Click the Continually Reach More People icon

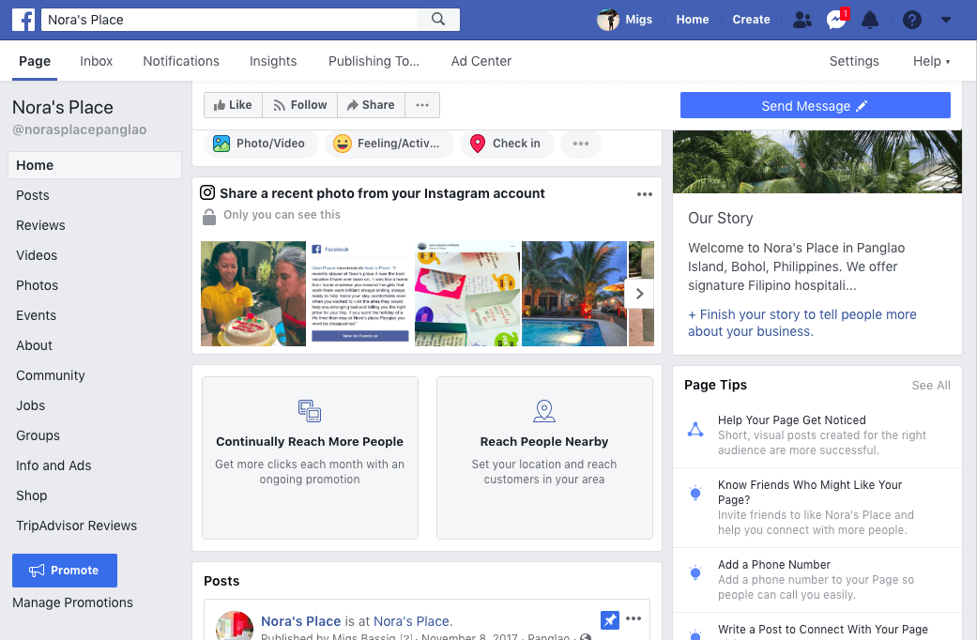pyautogui.click(x=310, y=411)
